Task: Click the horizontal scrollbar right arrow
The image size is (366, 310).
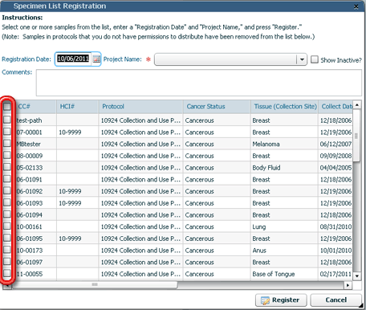Action: (x=348, y=285)
